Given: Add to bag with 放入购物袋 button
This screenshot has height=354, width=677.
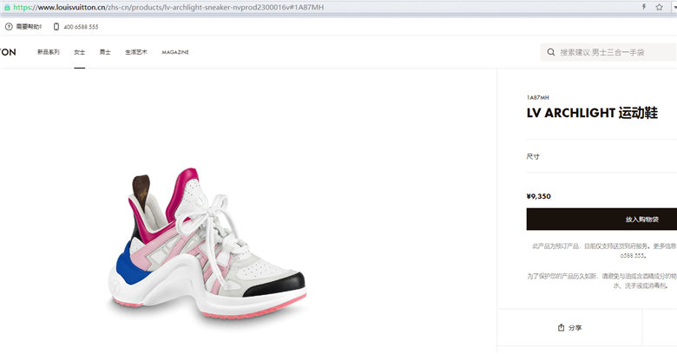Looking at the screenshot, I should [601, 219].
